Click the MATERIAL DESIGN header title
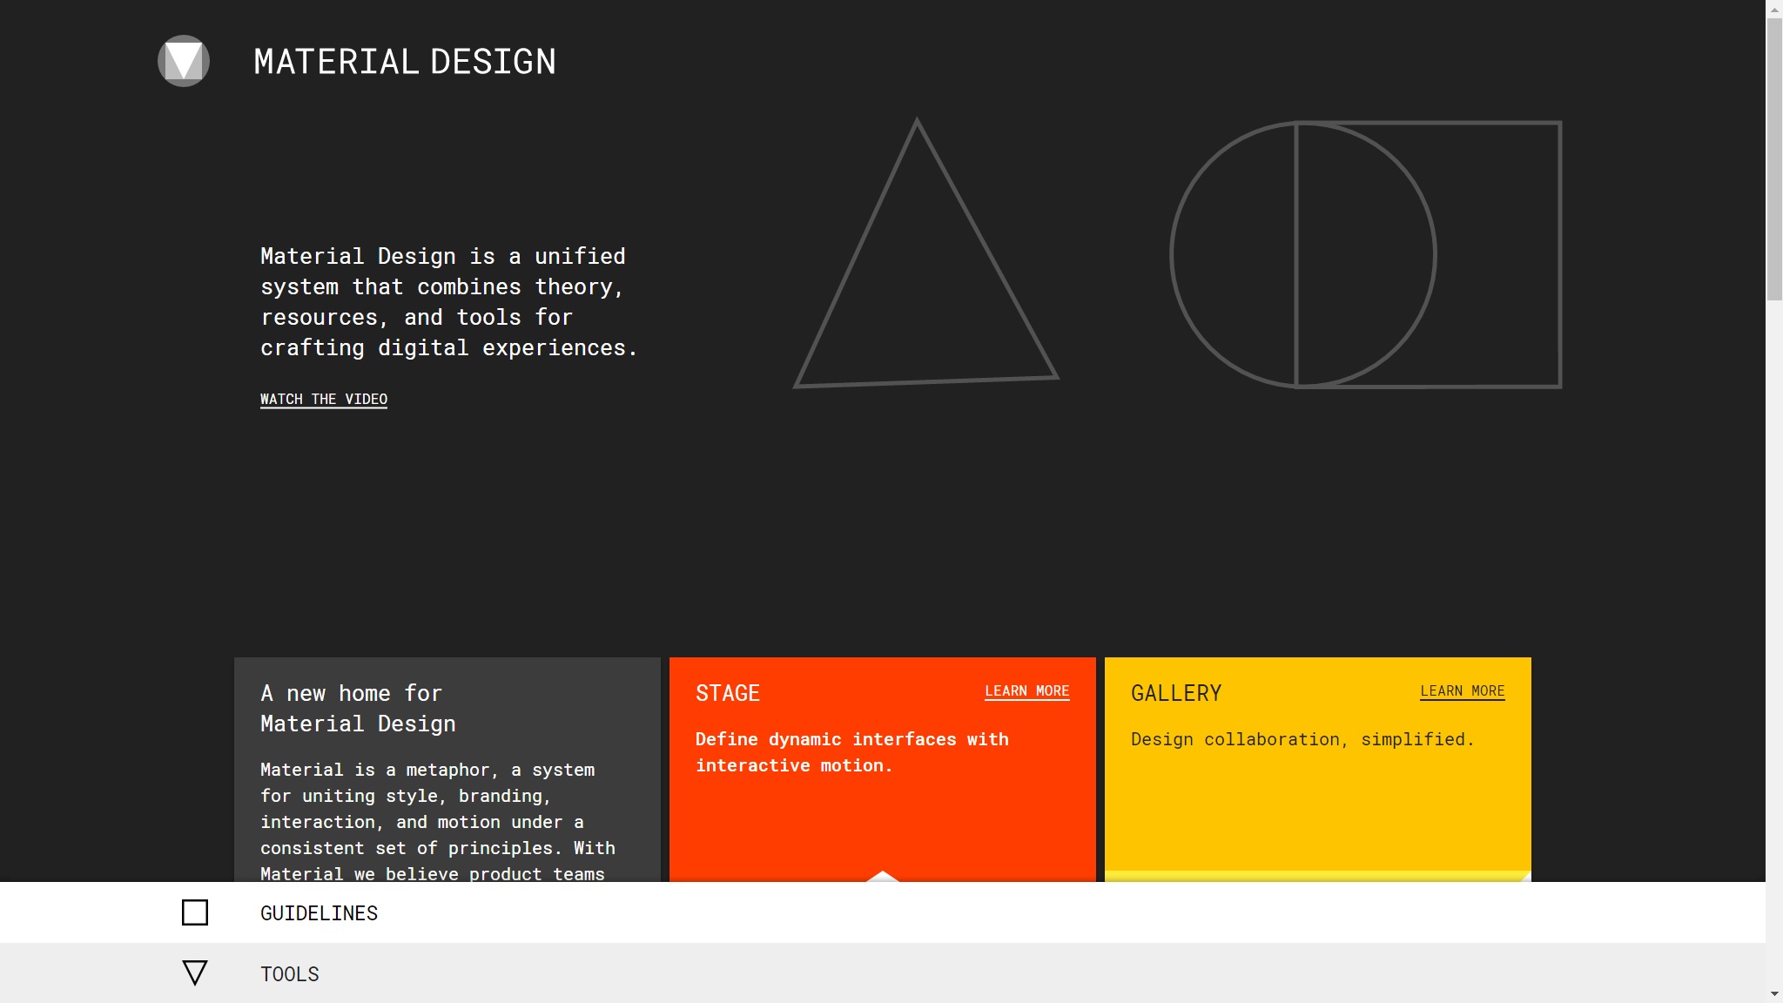 point(404,62)
